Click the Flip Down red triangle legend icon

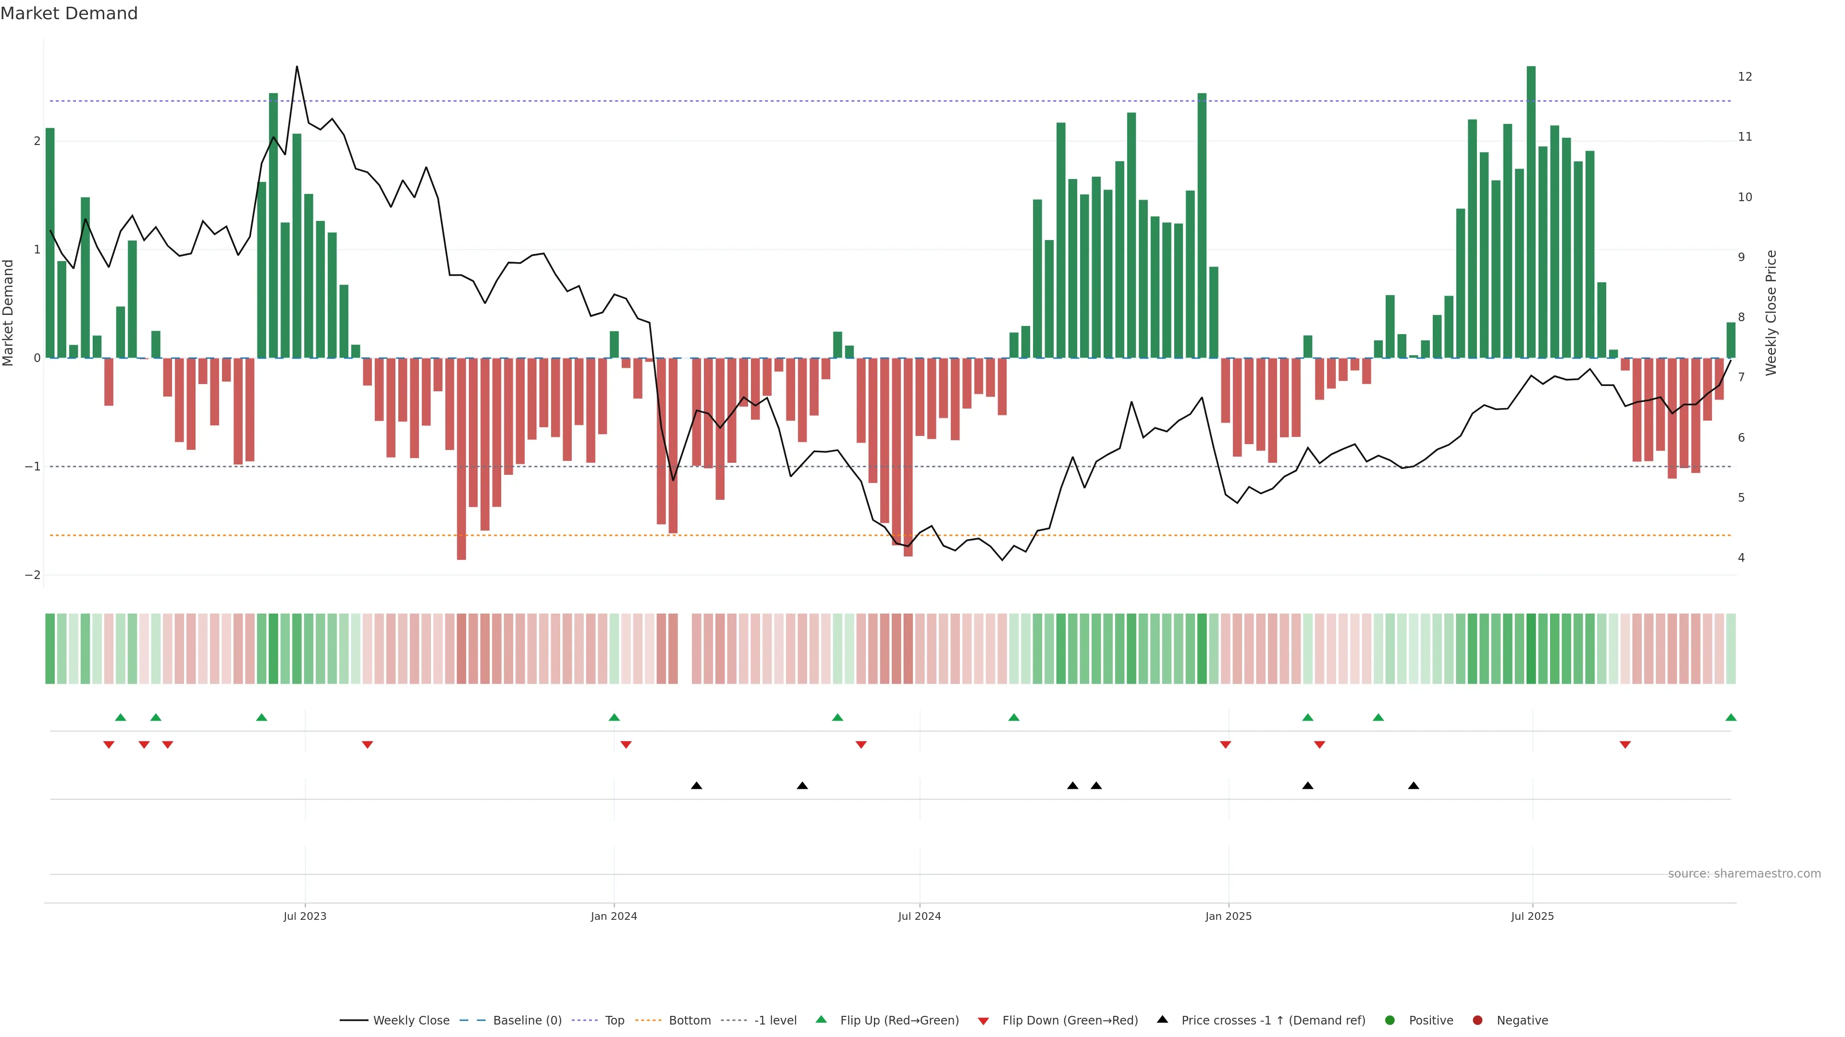tap(984, 1021)
